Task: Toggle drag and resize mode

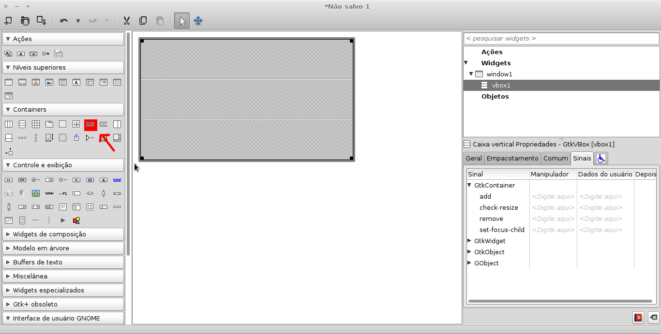Action: (198, 21)
